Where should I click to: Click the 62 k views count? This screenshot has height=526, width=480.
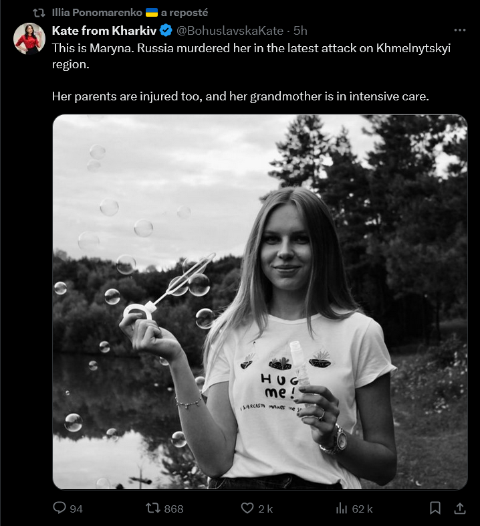click(362, 509)
